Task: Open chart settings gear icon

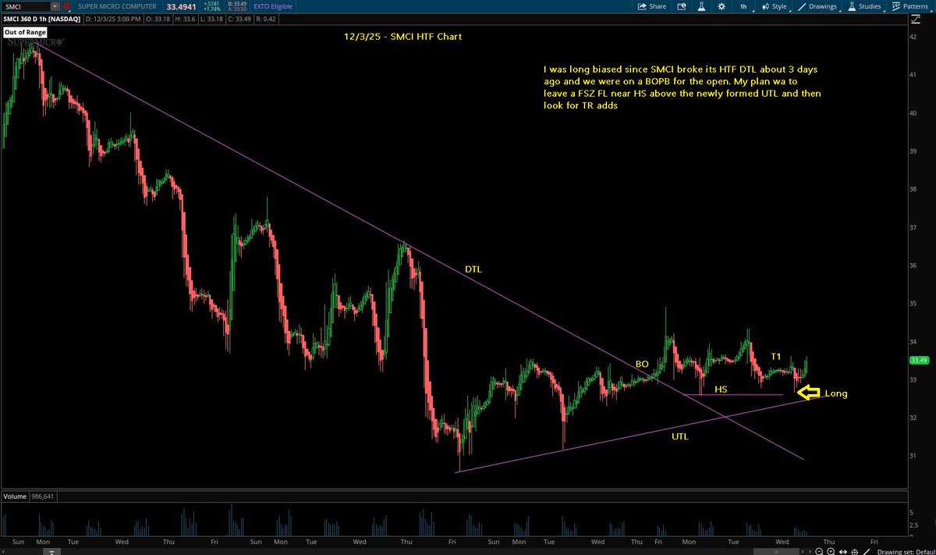Action: [721, 6]
